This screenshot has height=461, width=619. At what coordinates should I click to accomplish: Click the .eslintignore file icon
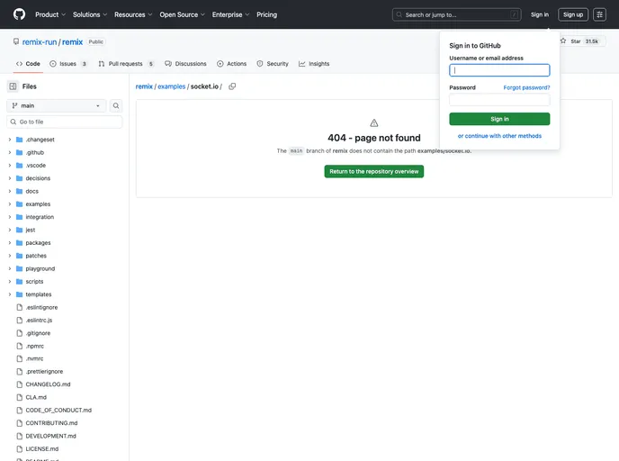coord(20,307)
